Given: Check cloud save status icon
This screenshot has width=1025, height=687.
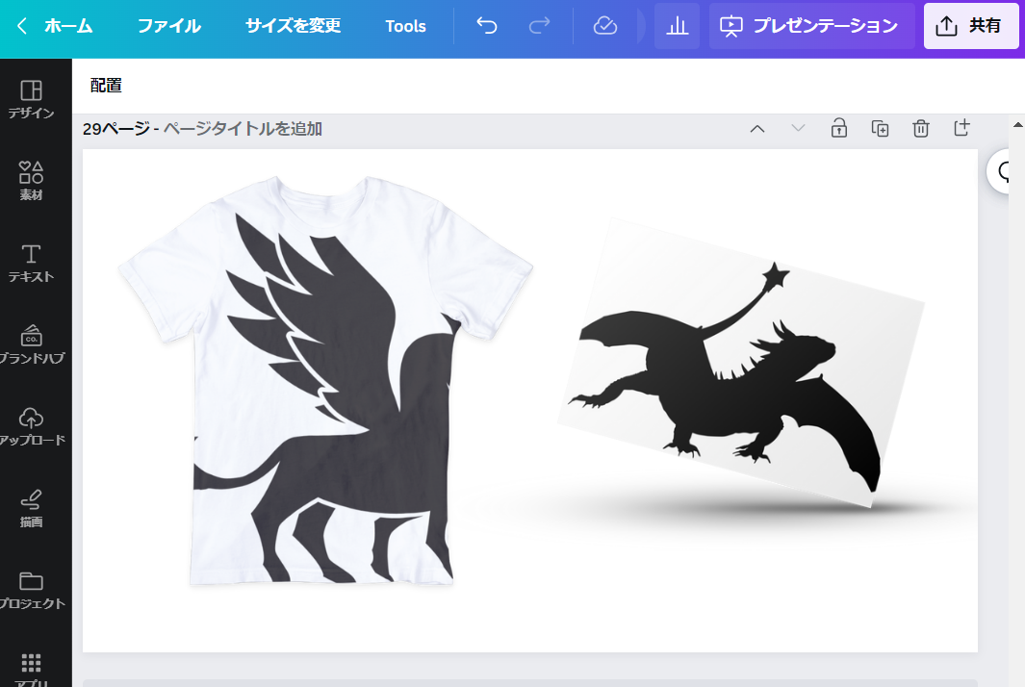Looking at the screenshot, I should pyautogui.click(x=604, y=26).
